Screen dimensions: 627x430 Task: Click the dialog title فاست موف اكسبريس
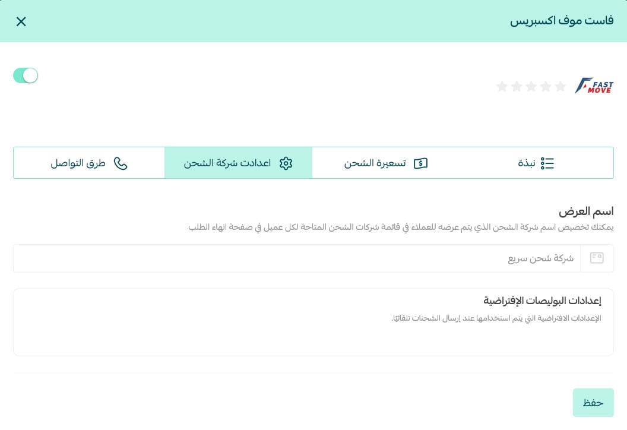[562, 21]
